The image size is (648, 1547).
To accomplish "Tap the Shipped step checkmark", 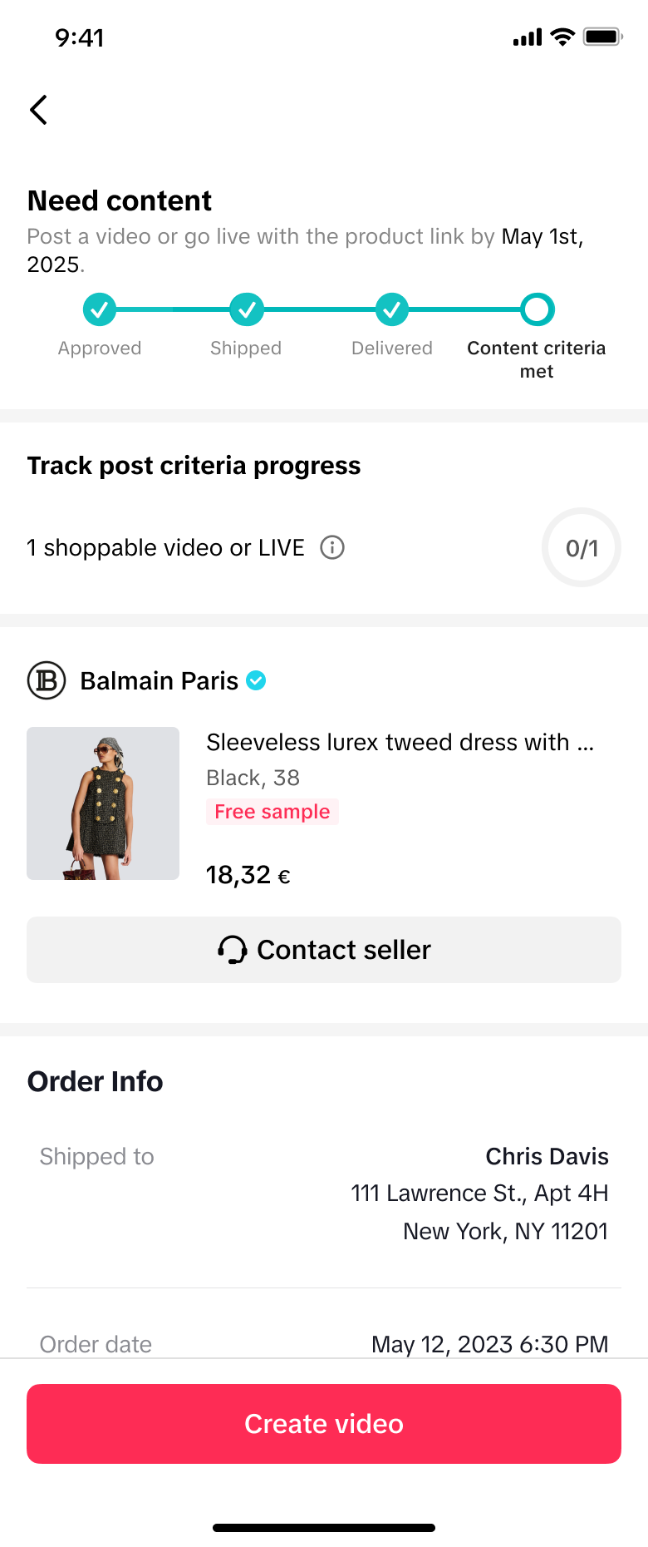I will click(247, 309).
